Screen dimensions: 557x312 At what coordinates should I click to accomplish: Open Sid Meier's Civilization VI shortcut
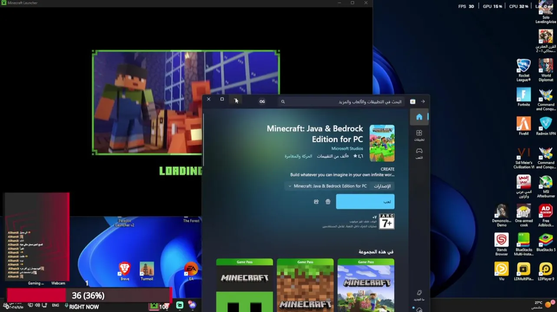pyautogui.click(x=524, y=158)
